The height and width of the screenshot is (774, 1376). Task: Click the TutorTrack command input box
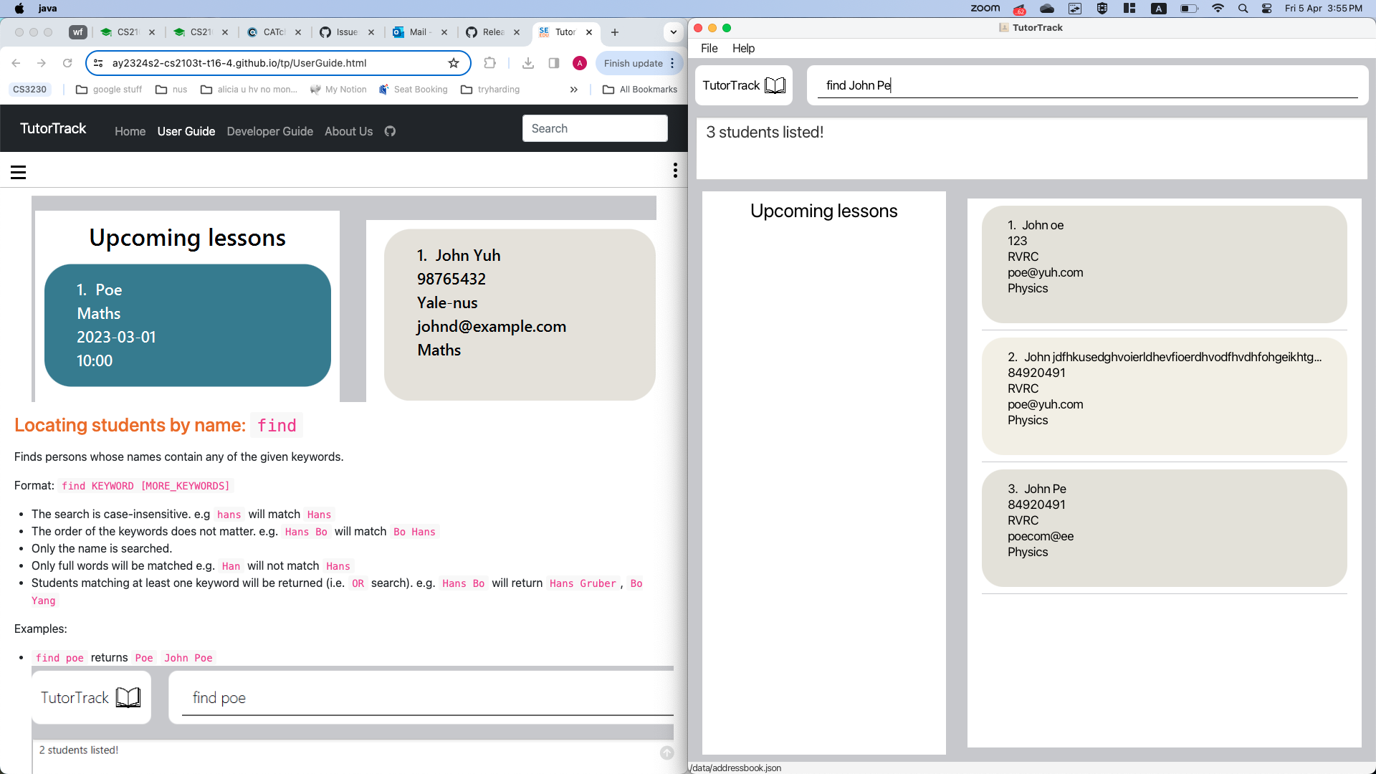pos(1086,85)
